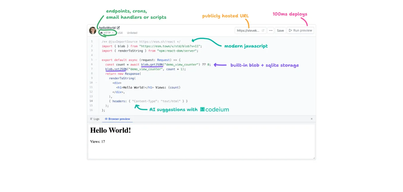The height and width of the screenshot is (192, 403).
Task: Open the three-dots more options menu
Action: click(x=271, y=31)
